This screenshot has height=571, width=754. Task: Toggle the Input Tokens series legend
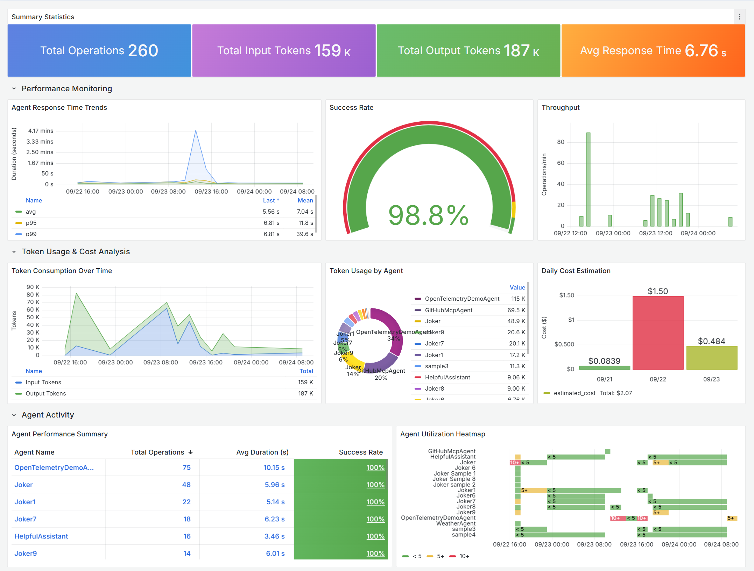[x=43, y=383]
